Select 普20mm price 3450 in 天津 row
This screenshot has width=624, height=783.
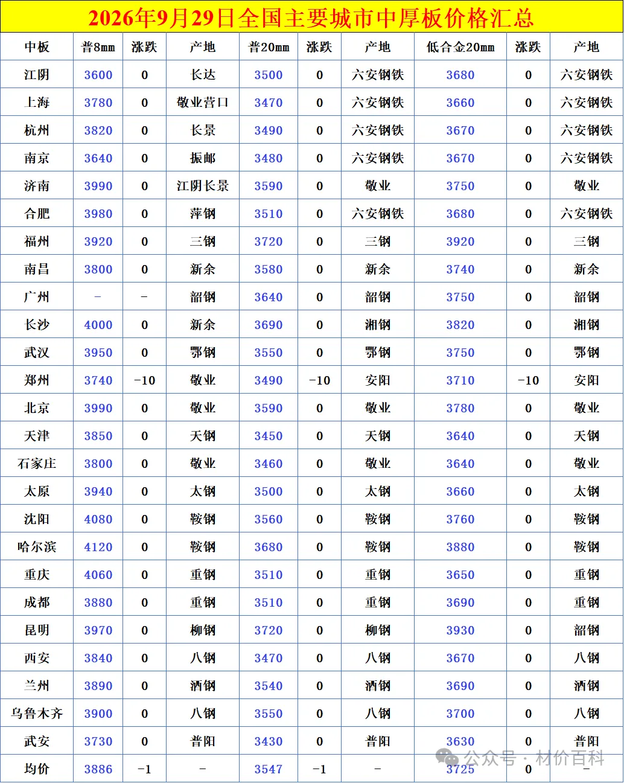coord(269,436)
